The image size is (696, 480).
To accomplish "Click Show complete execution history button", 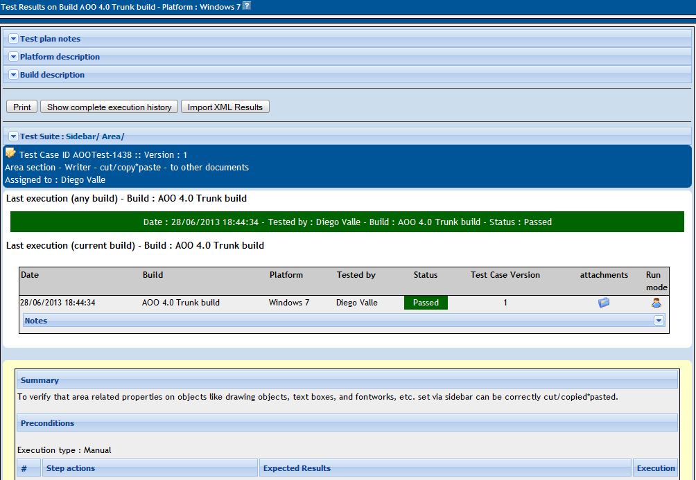I will click(x=110, y=107).
